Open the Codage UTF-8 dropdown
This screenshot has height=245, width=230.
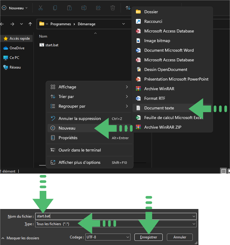(108, 237)
